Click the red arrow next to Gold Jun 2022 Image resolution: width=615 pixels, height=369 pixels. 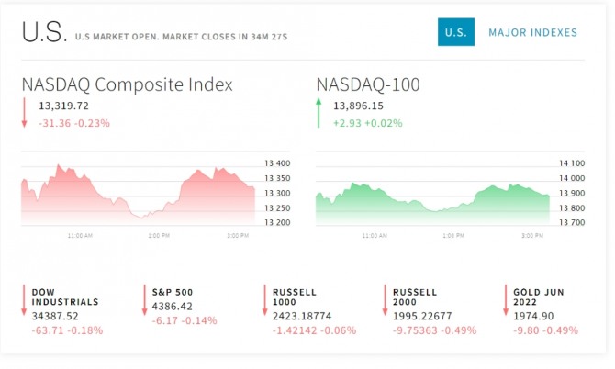coord(506,300)
